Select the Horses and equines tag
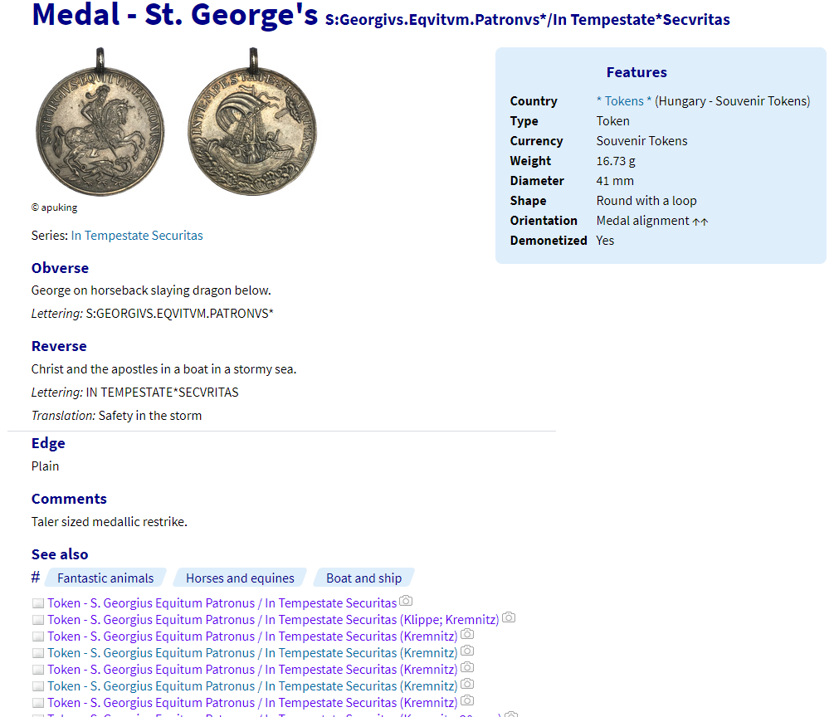 pos(240,578)
